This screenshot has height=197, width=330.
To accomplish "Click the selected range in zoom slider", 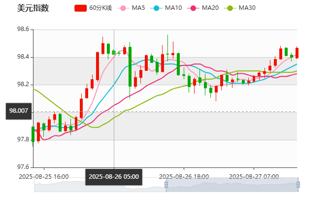I will [231, 185].
